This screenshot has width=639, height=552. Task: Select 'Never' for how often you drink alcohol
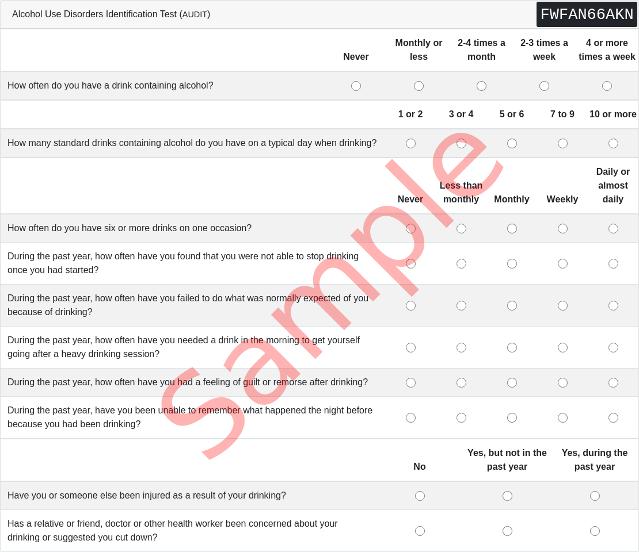356,86
